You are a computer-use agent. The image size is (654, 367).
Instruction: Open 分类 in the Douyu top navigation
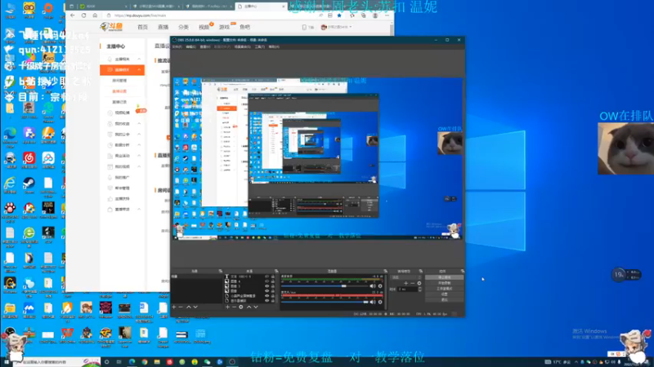pos(183,27)
